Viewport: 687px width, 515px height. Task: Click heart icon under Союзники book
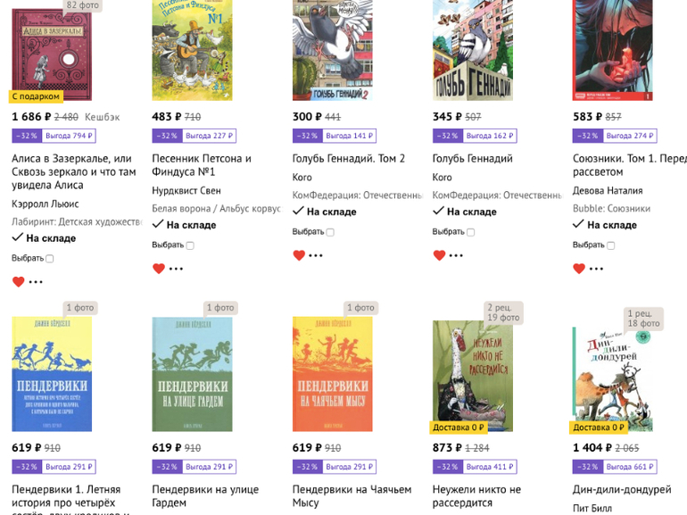coord(579,269)
